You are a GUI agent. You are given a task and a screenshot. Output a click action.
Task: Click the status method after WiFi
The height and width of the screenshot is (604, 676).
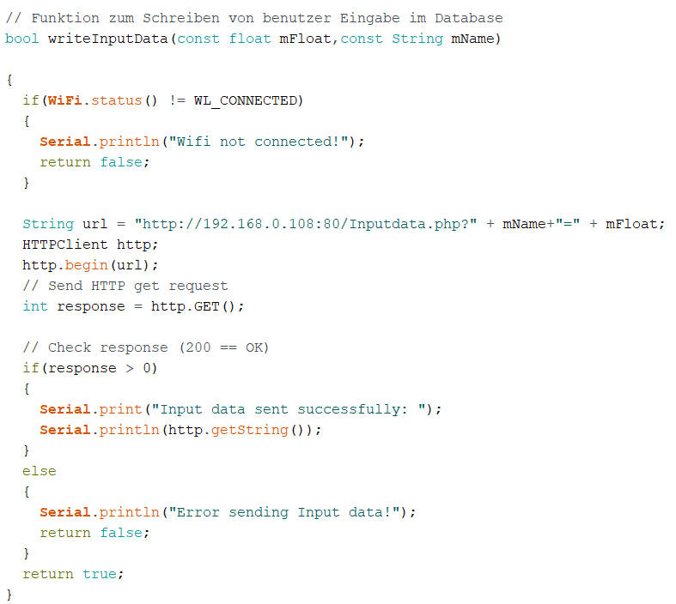[116, 100]
